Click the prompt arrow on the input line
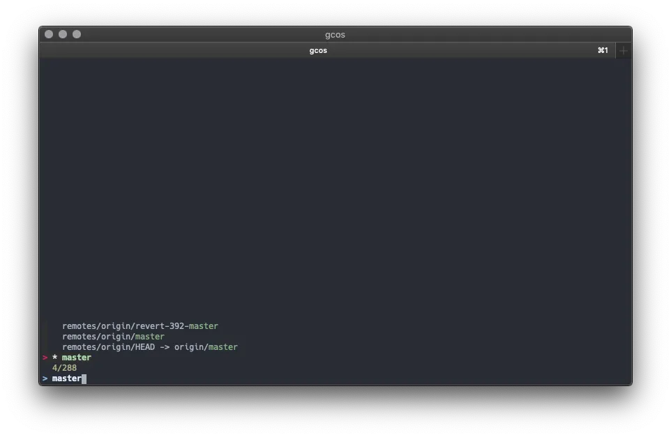The width and height of the screenshot is (671, 437). tap(45, 378)
